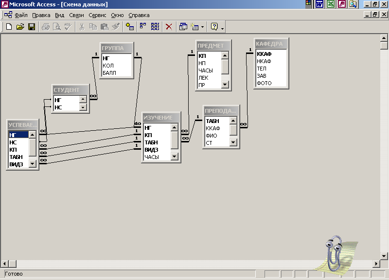Viewport: 389px width, 280px height.
Task: Click the relationships icon beside the Файл menu
Action: tap(8, 15)
